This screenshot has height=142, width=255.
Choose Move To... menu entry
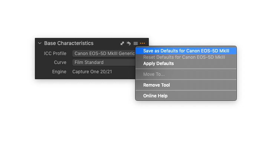pyautogui.click(x=186, y=74)
